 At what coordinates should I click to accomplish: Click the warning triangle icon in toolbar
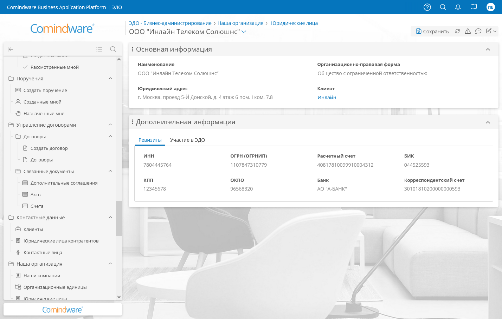pos(468,31)
